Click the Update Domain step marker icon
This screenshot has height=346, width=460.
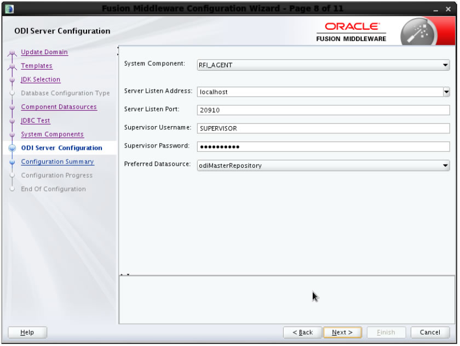pos(12,53)
